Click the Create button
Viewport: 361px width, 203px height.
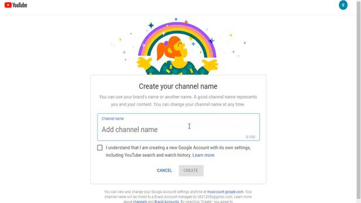tap(191, 170)
